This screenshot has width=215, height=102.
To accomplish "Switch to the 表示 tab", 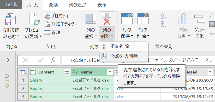I will [102, 5].
